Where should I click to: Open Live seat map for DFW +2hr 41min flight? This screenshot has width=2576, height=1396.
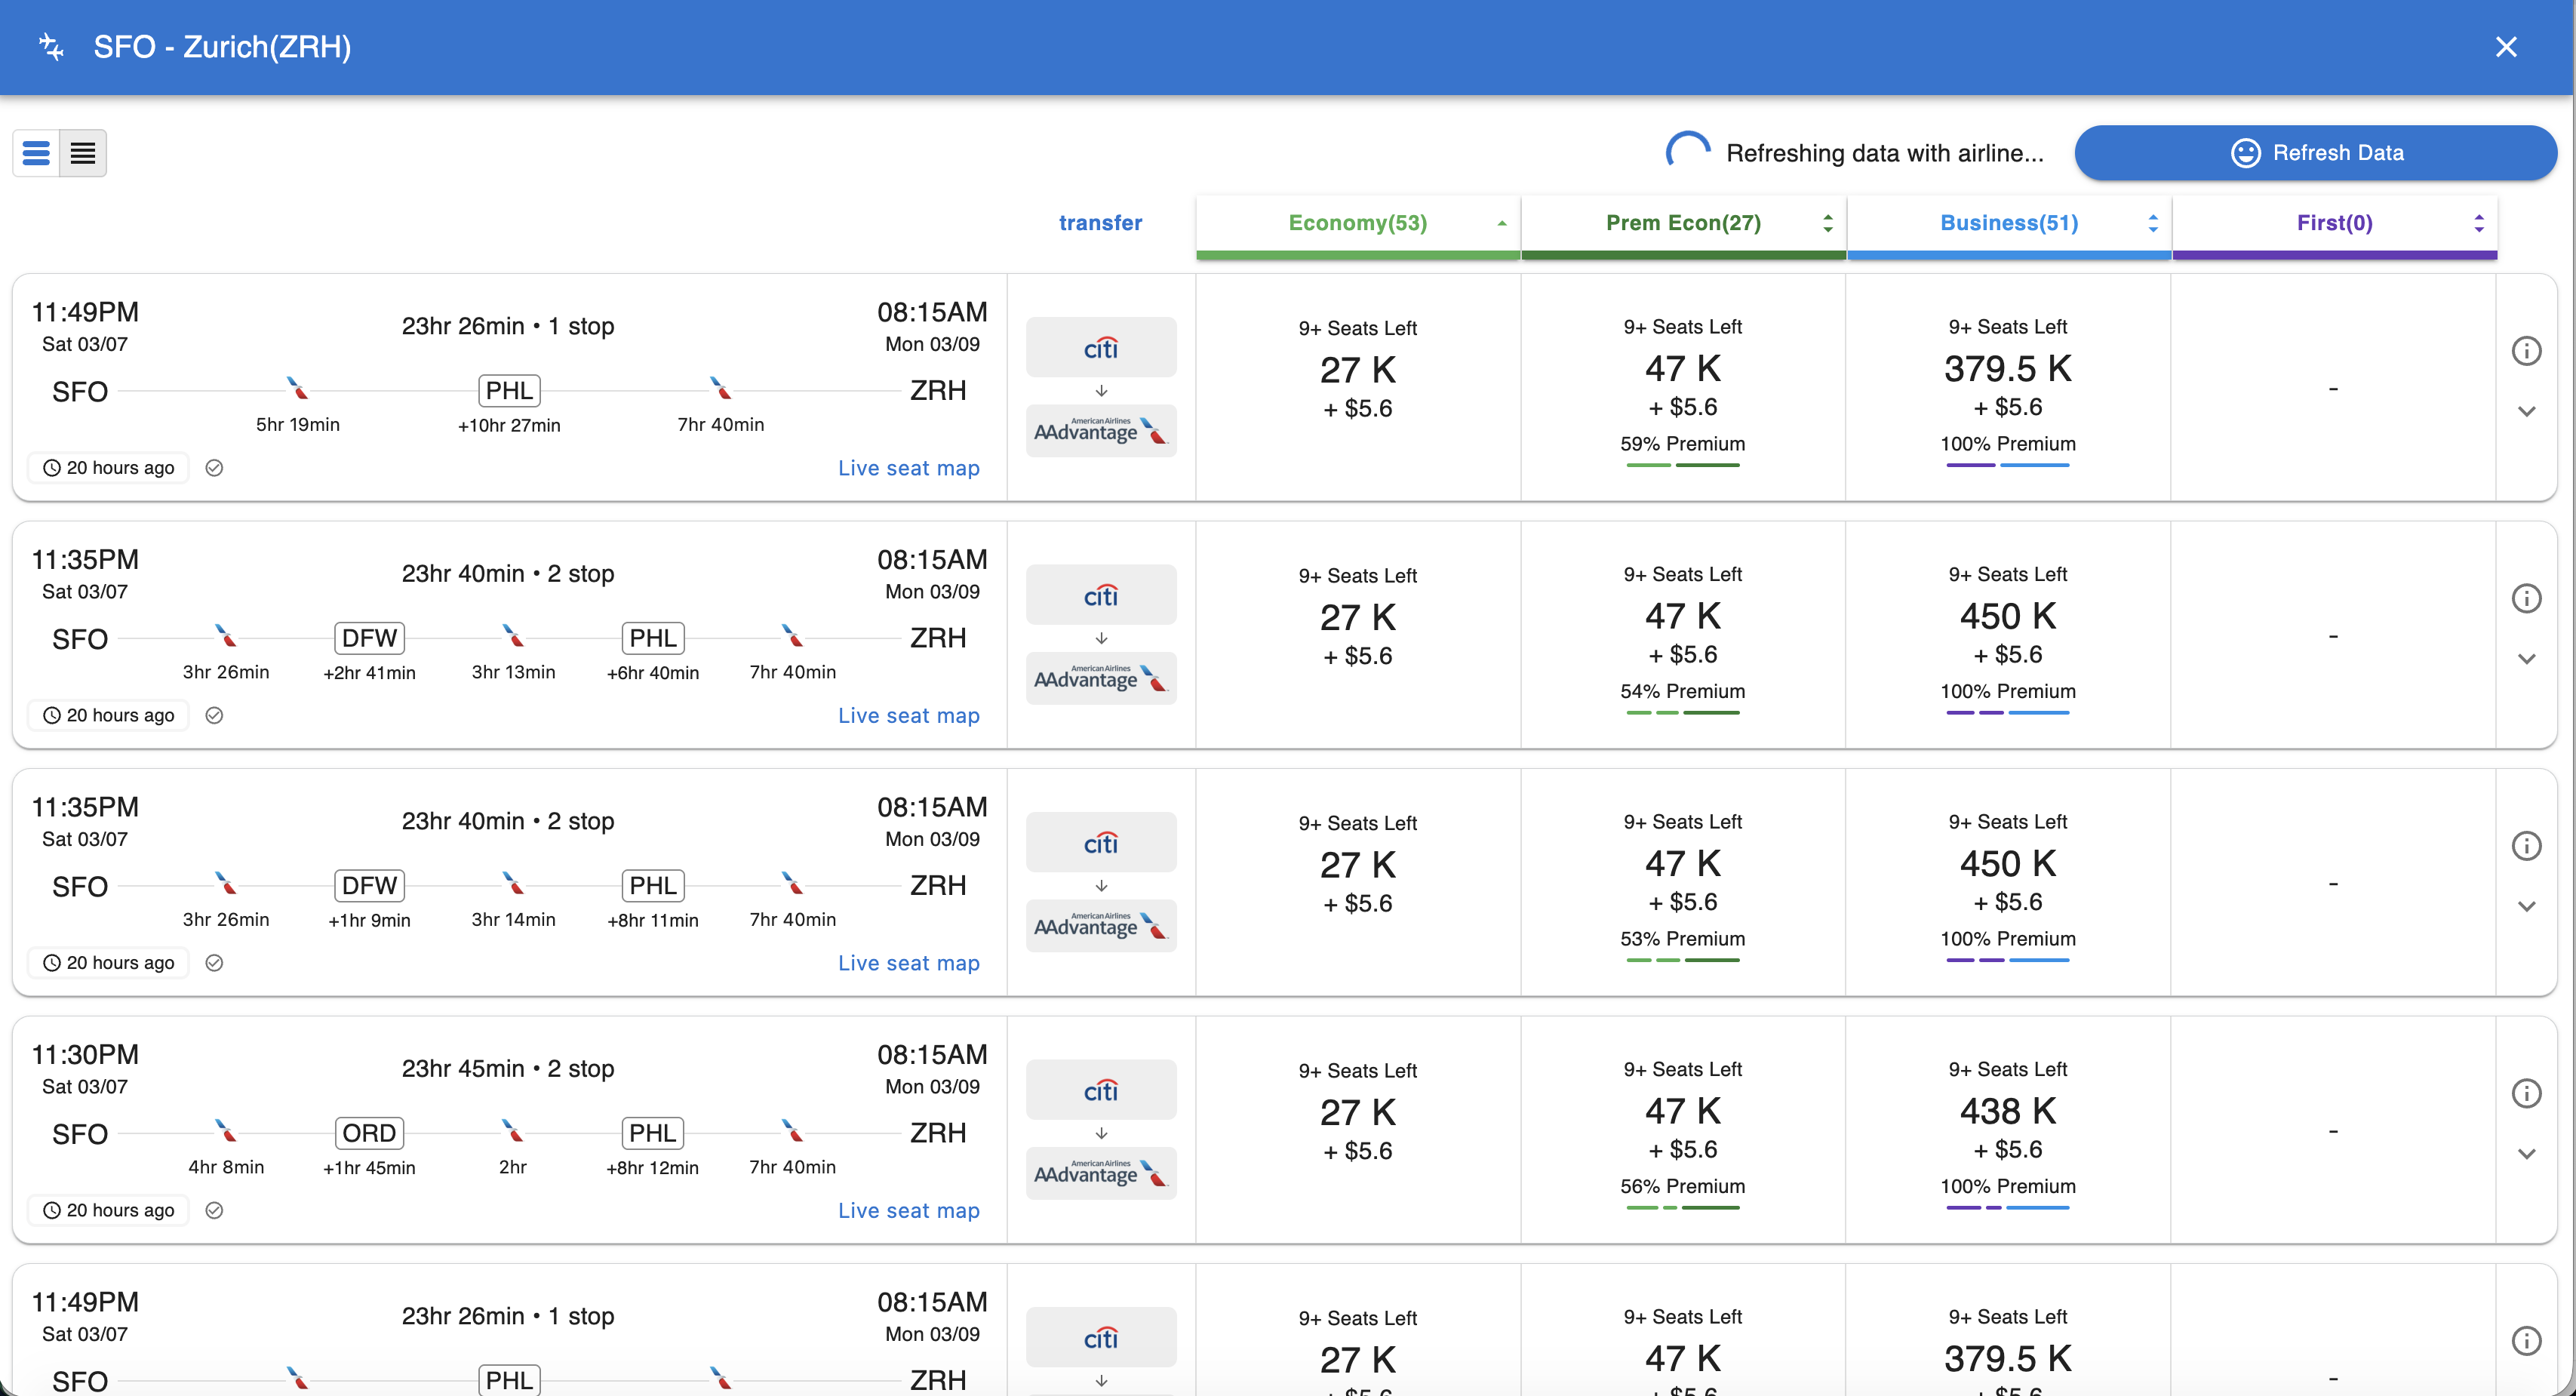(908, 716)
